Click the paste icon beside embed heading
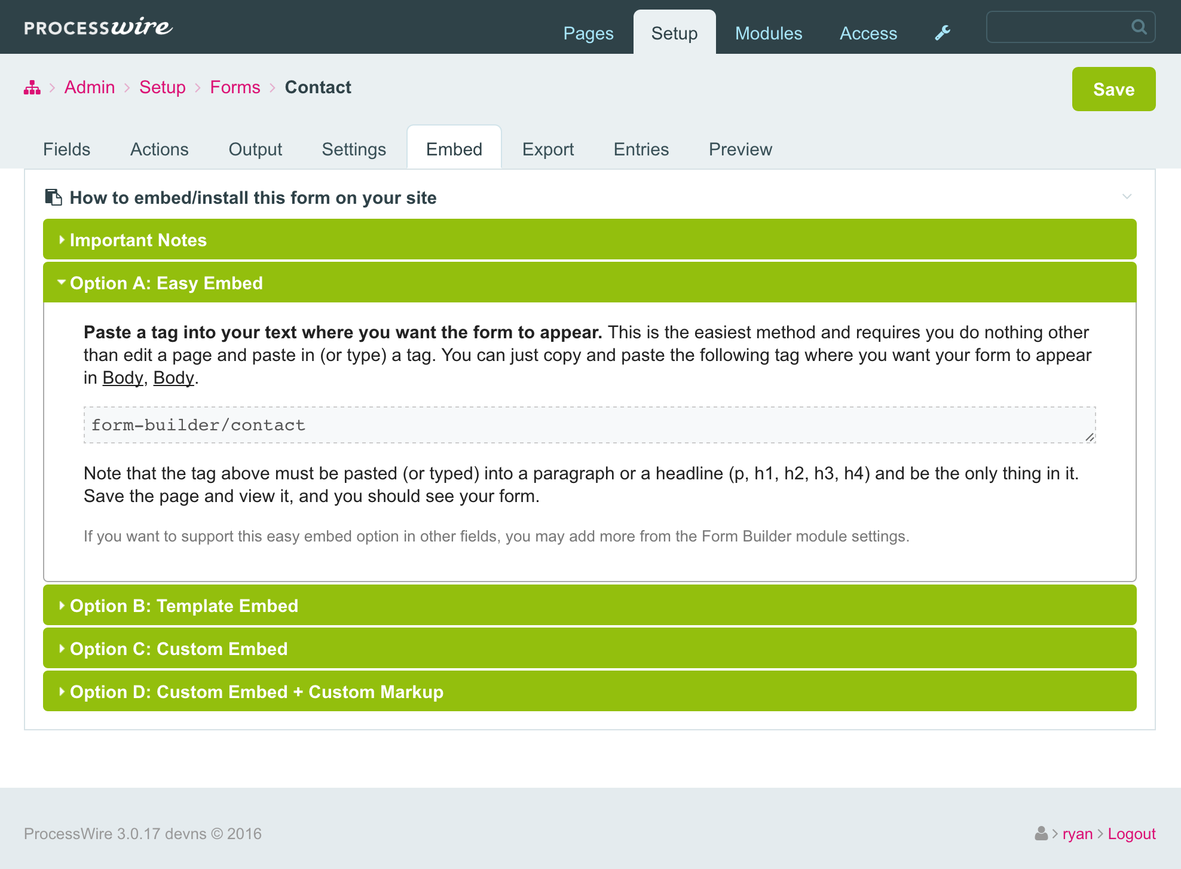1181x869 pixels. (x=54, y=197)
